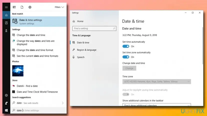Open Show additional calendars dropdown
207x116 pixels.
(x=156, y=105)
